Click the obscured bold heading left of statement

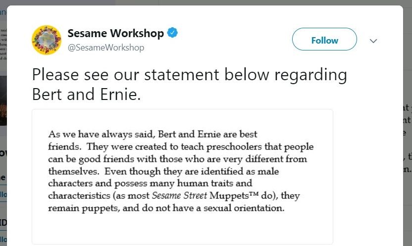3,152
